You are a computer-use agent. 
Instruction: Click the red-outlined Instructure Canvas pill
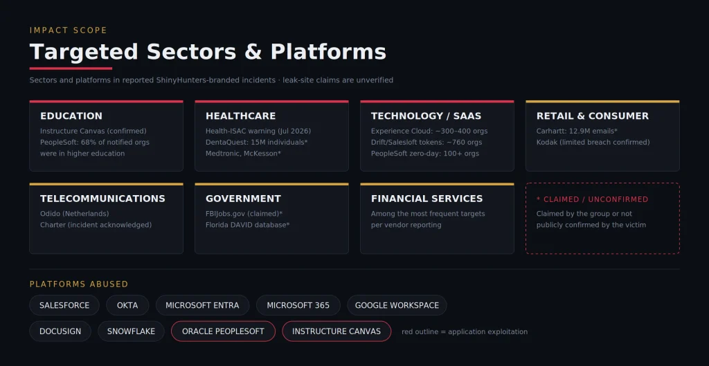pos(336,331)
